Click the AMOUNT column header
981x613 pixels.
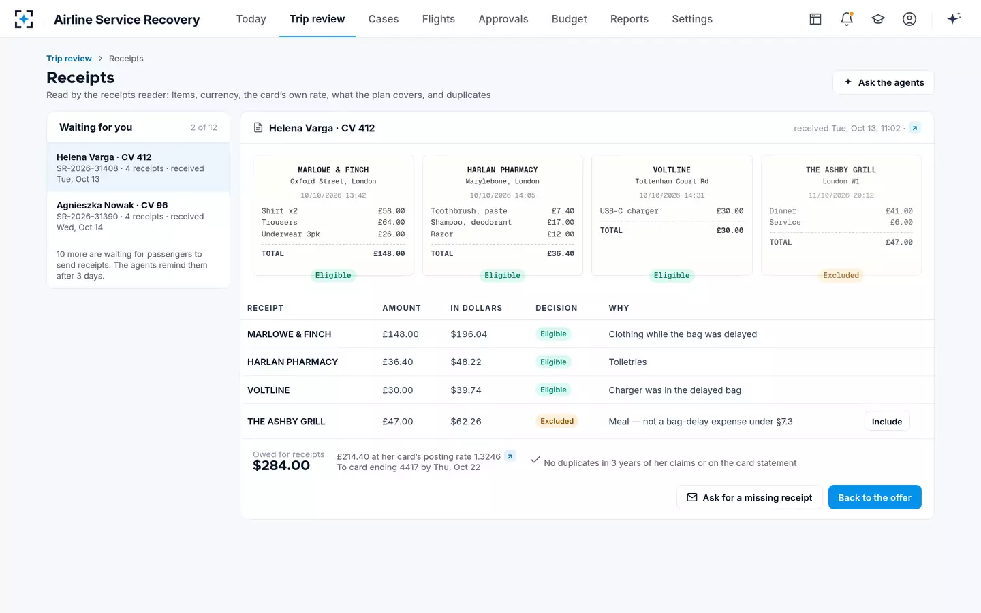(x=401, y=308)
